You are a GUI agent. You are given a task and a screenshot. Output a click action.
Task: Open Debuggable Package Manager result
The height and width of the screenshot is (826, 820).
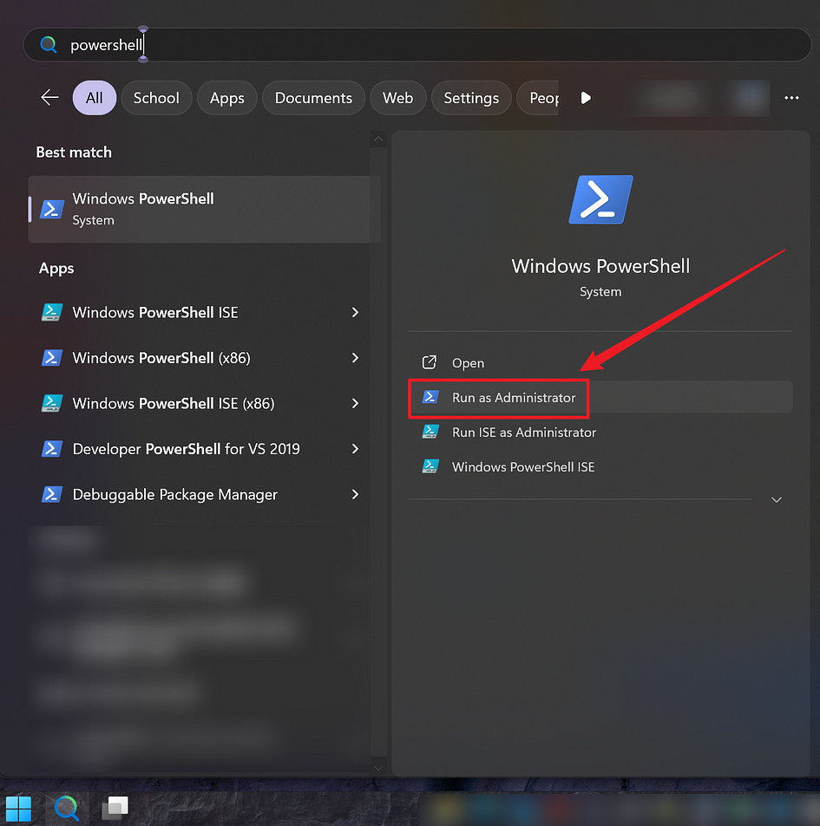tap(200, 495)
